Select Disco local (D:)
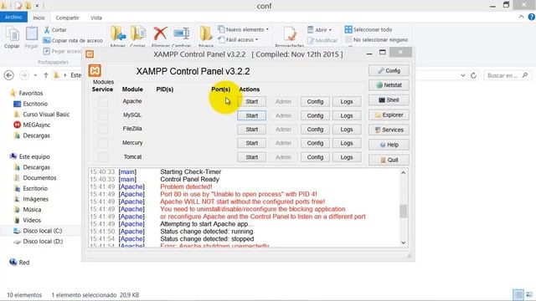The height and width of the screenshot is (301, 536). pyautogui.click(x=38, y=242)
